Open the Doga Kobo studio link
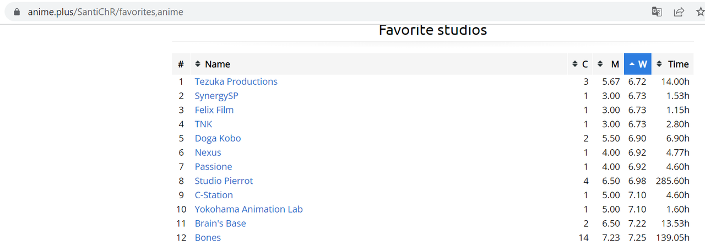The width and height of the screenshot is (705, 245). pos(218,138)
